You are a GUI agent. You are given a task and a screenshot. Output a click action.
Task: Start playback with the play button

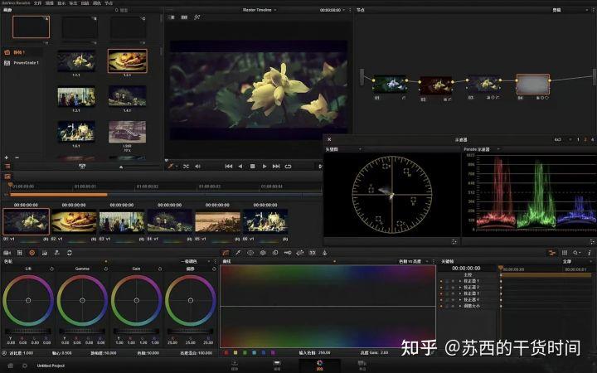coord(265,167)
